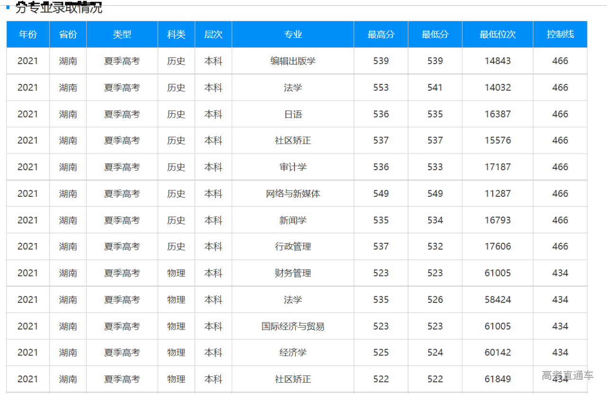Click the 省份 column header
Image resolution: width=607 pixels, height=394 pixels.
coord(68,34)
